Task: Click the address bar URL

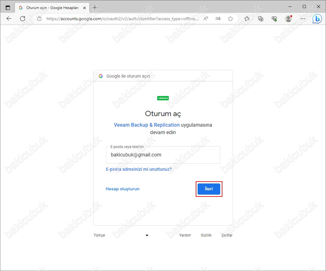Action: click(x=123, y=19)
